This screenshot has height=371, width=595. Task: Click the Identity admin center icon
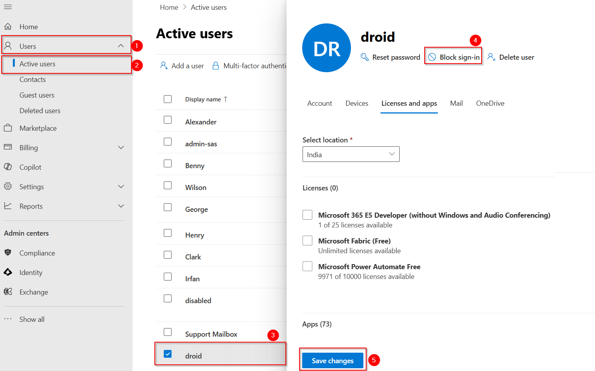tap(8, 272)
